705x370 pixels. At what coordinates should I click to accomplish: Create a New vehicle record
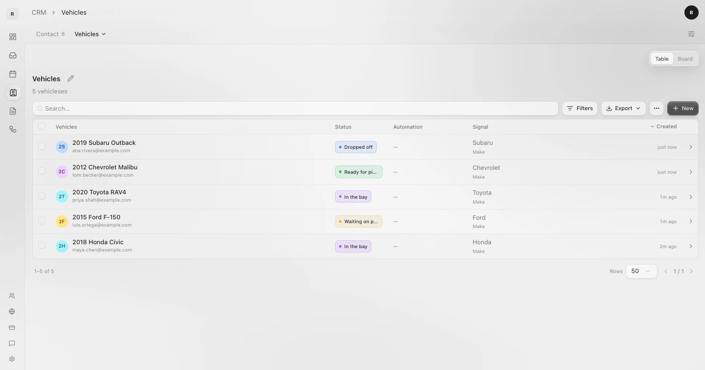683,108
